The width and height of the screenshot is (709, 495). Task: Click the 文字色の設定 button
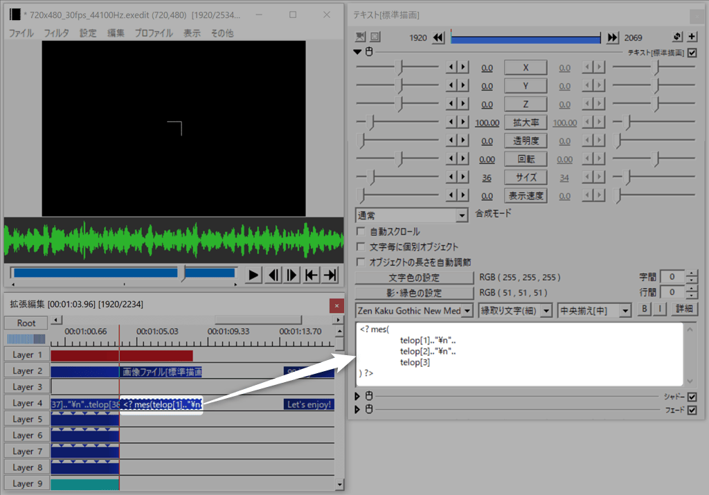pos(414,278)
